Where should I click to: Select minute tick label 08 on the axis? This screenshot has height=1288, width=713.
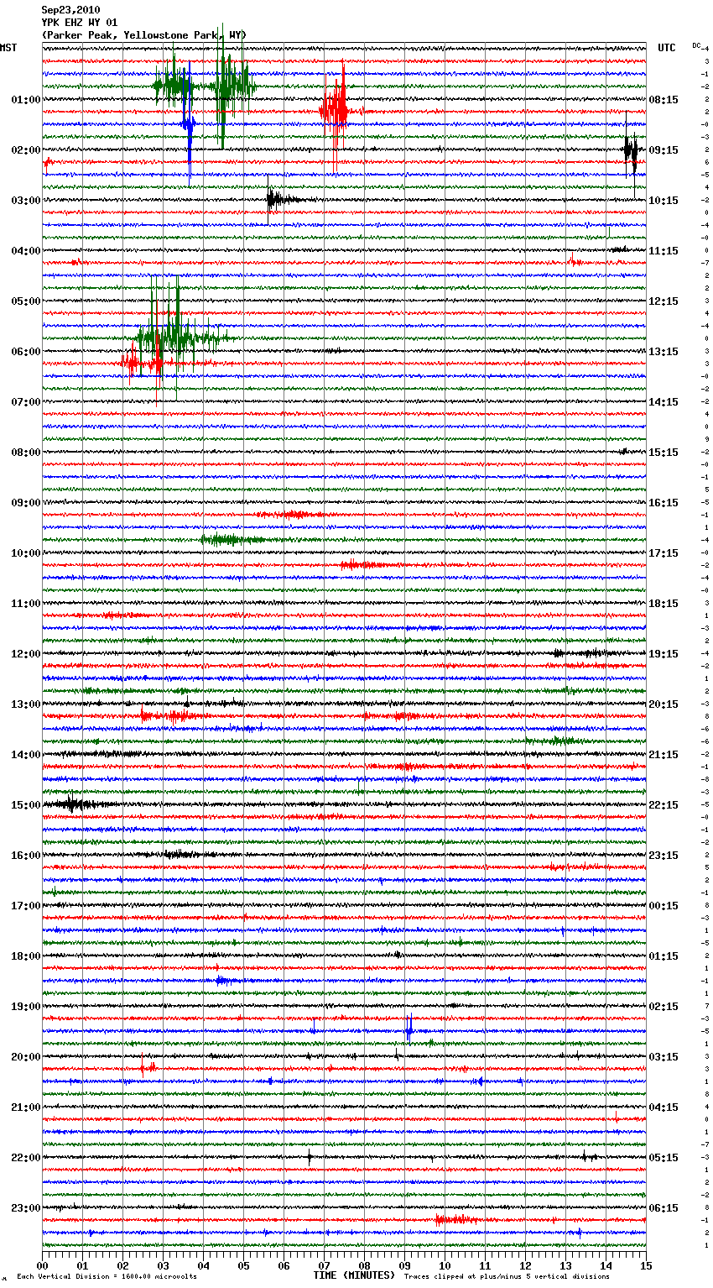tap(364, 1265)
